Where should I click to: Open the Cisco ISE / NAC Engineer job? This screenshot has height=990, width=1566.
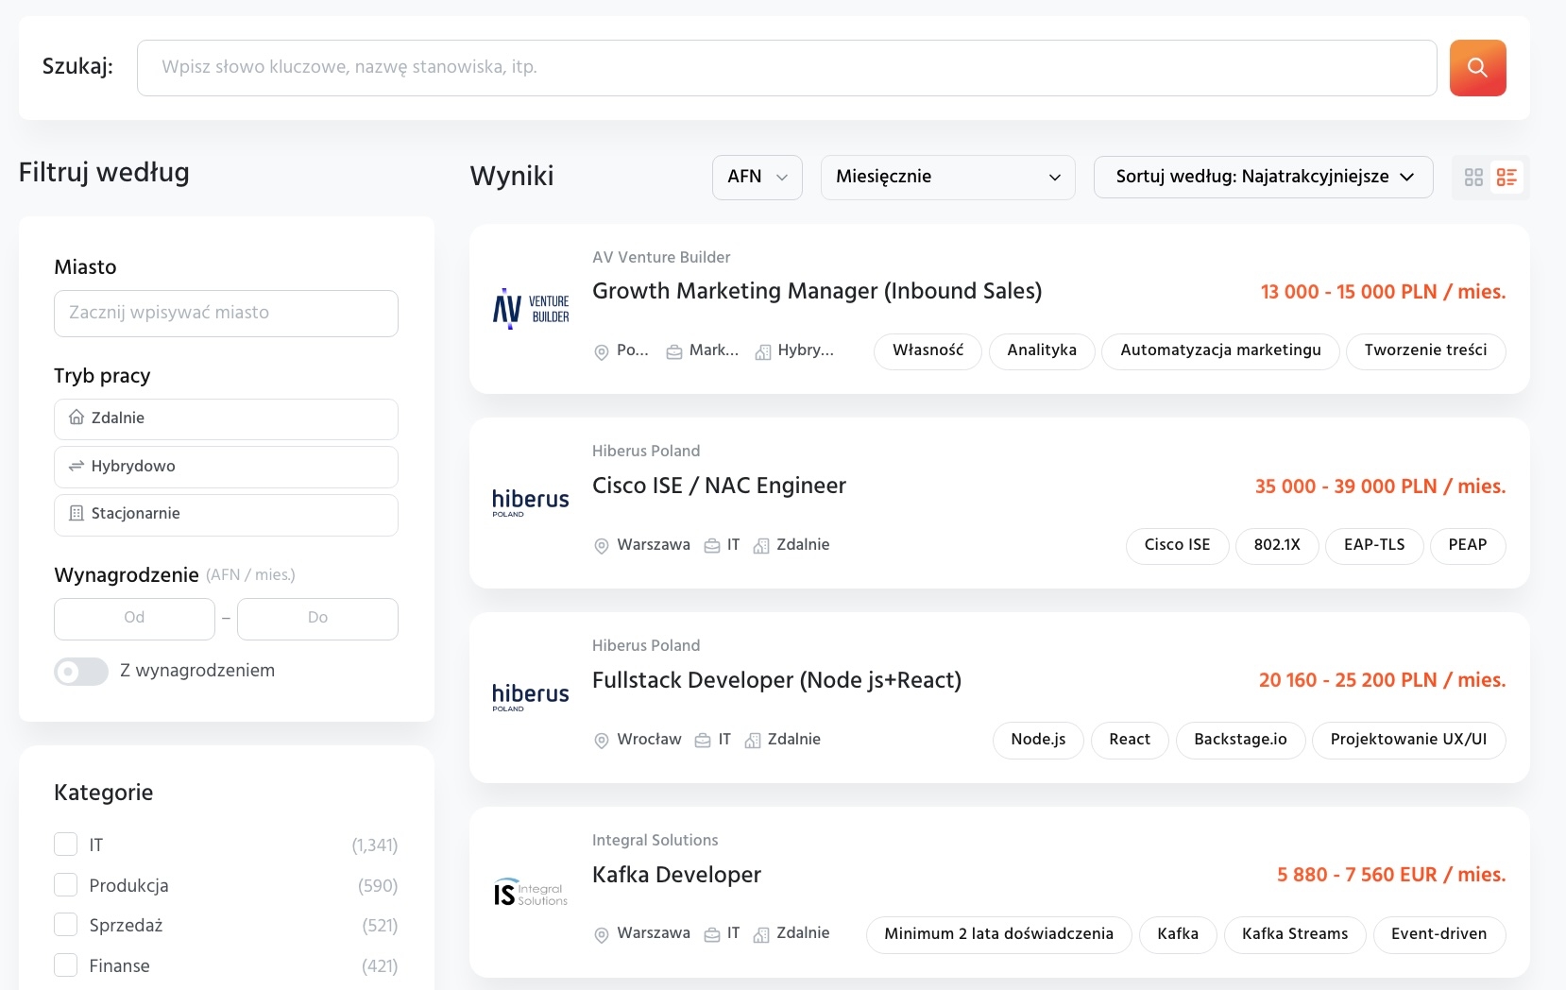(719, 486)
